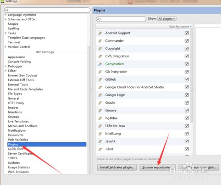The image size is (221, 185).
Task: Open the Sort by name dropdown
Action: [x=180, y=27]
